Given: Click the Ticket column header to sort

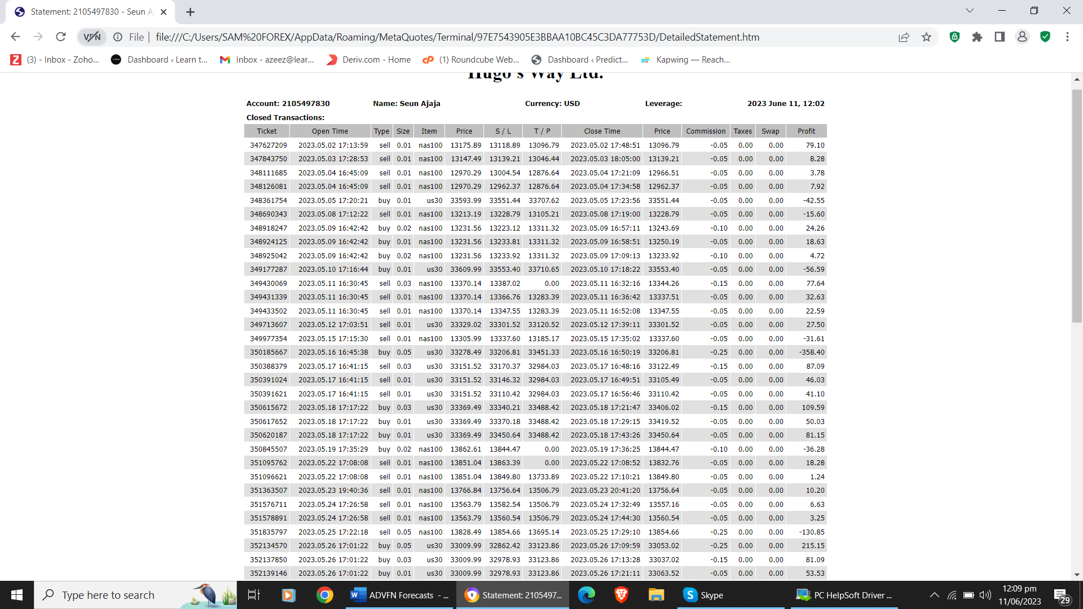Looking at the screenshot, I should click(x=267, y=131).
